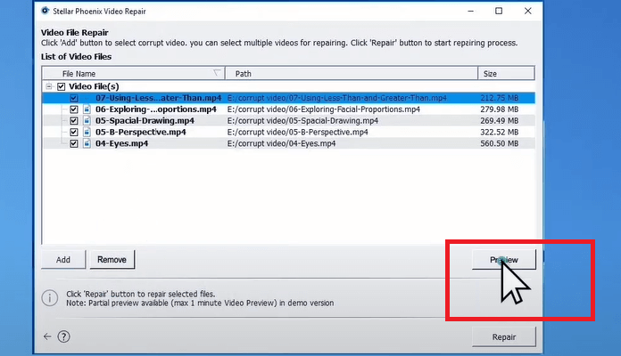Sort by the Path column header
Viewport: 621px width, 356px height.
[352, 74]
